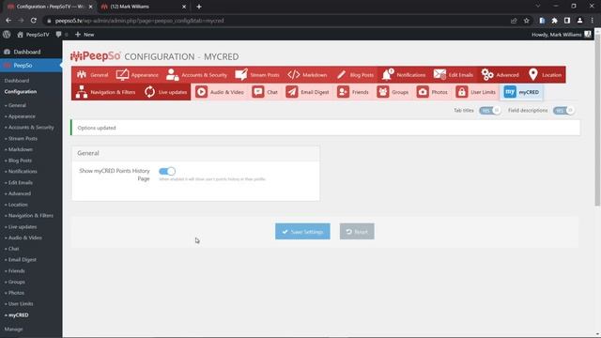Screen dimensions: 601x338
Task: Open the Friends icon tab
Action: pos(343,92)
